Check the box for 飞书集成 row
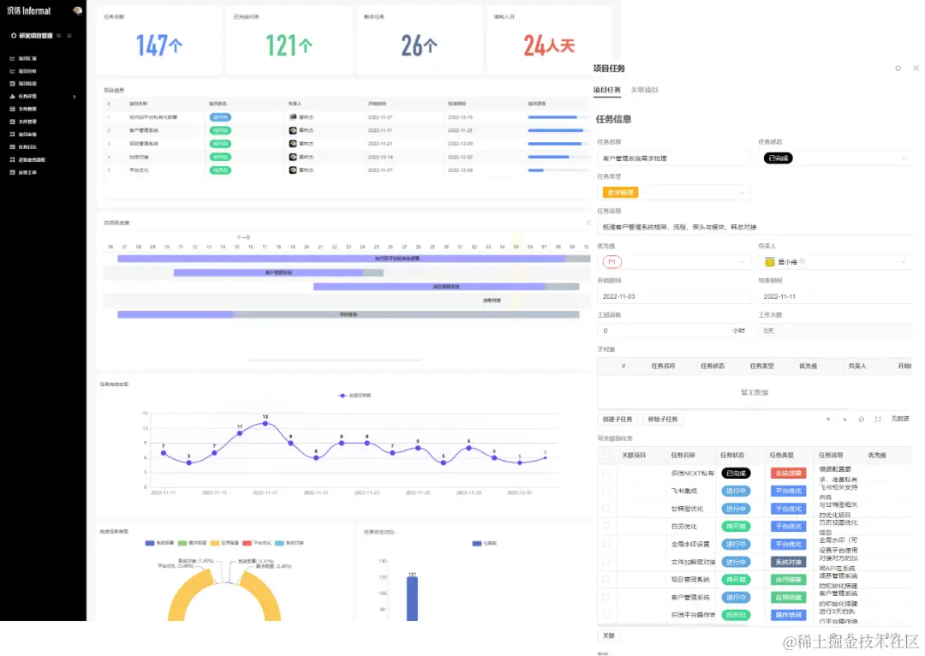Viewport: 925px width, 656px height. [x=606, y=491]
